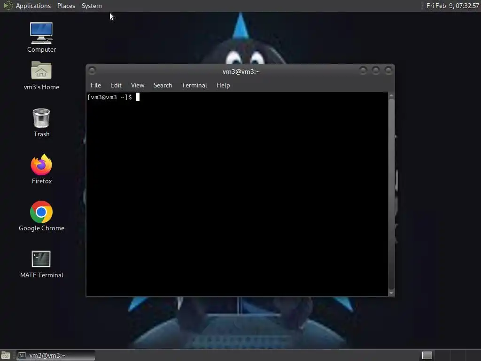Click the terminal window menu icon in titlebar

pyautogui.click(x=92, y=71)
